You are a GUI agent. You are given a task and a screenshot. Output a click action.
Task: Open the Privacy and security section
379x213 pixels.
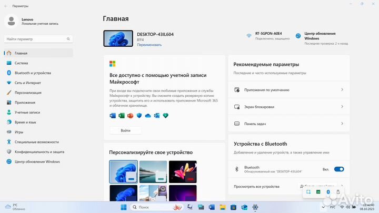pos(39,151)
